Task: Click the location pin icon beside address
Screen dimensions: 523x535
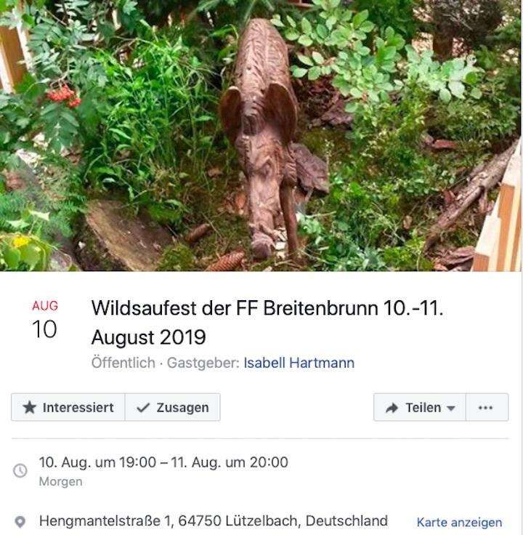Action: point(20,522)
